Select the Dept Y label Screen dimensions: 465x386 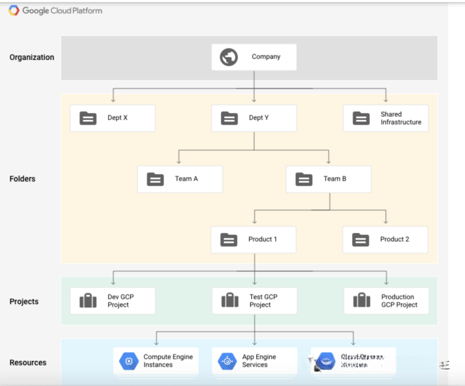tap(259, 117)
